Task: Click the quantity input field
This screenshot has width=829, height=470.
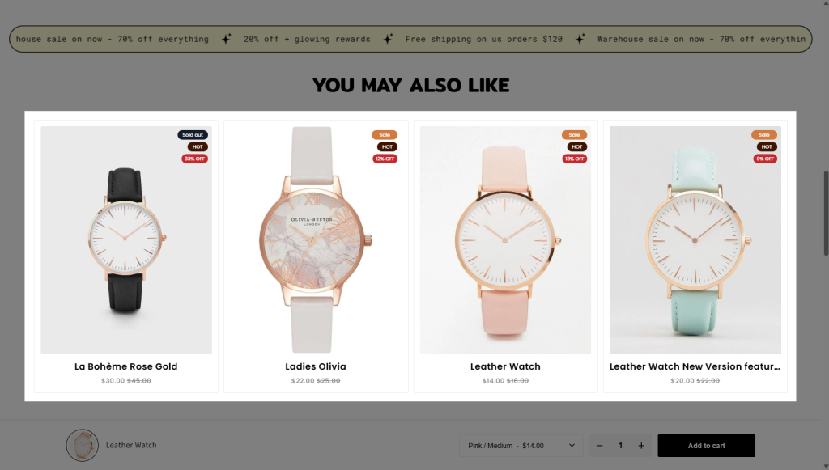Action: 620,446
